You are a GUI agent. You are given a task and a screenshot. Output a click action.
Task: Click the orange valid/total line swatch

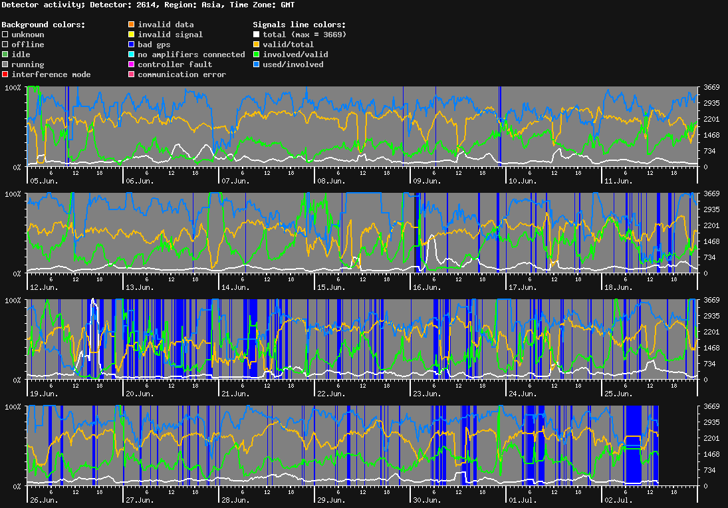[256, 44]
